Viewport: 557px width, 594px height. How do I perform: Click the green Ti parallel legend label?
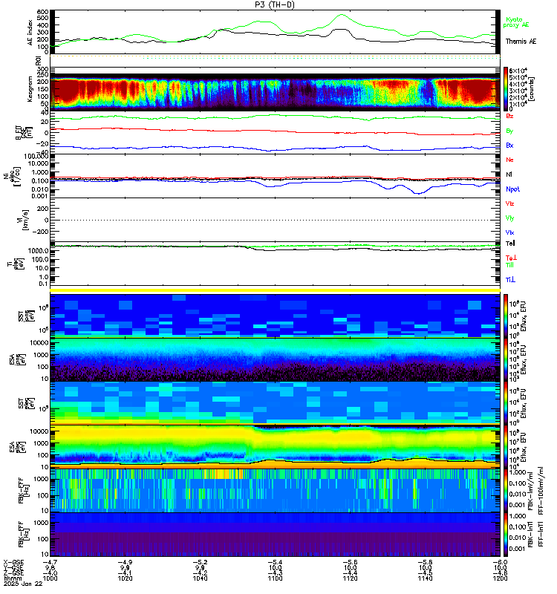509,265
